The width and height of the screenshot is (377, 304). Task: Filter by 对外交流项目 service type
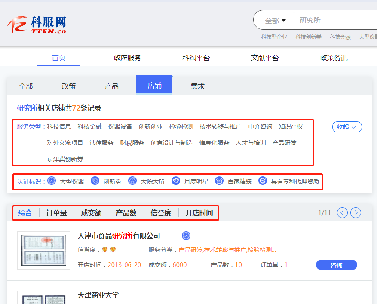point(65,143)
